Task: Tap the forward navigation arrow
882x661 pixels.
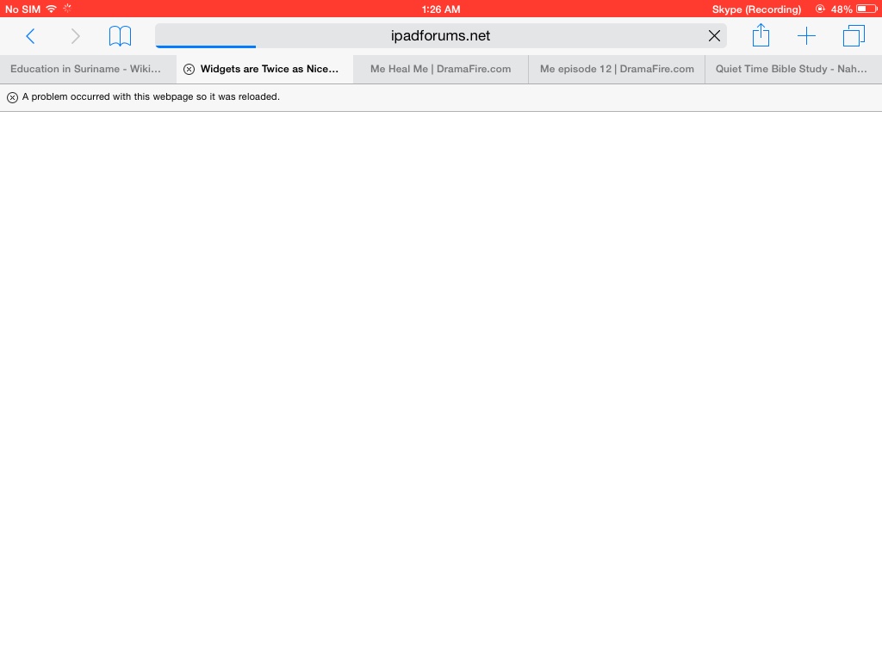Action: (75, 36)
